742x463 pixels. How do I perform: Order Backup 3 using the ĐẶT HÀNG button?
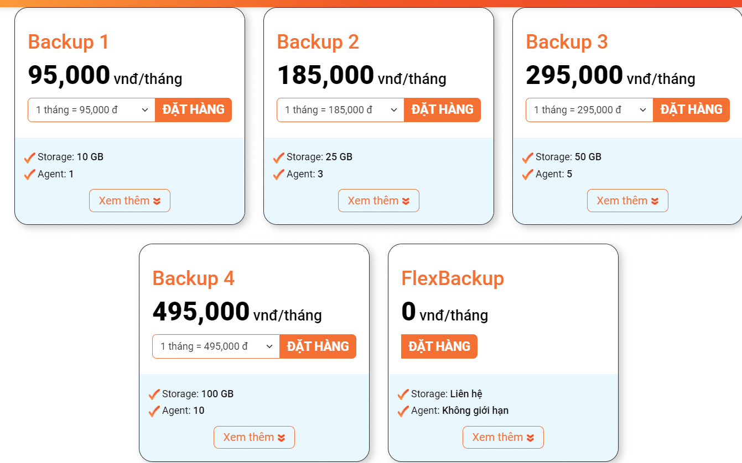tap(691, 110)
